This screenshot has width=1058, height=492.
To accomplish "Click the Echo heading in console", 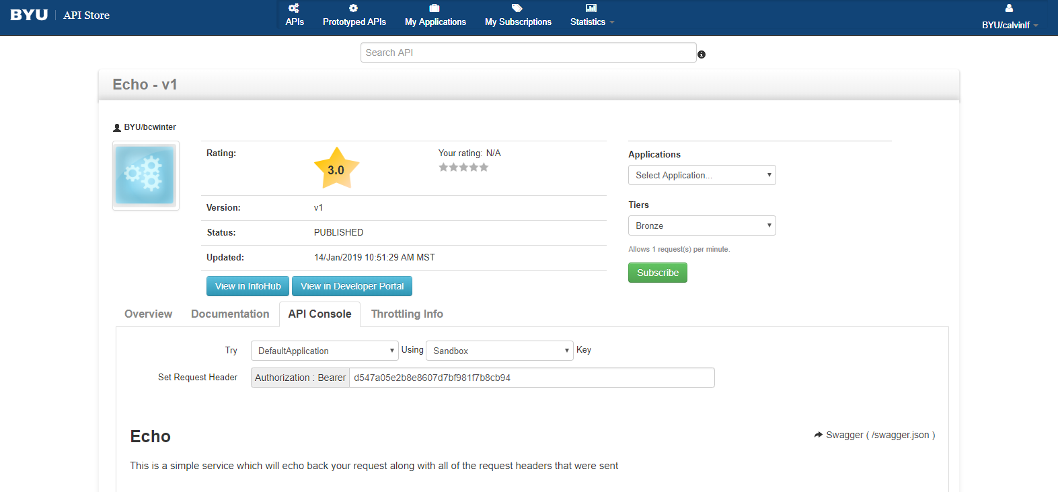I will (150, 436).
